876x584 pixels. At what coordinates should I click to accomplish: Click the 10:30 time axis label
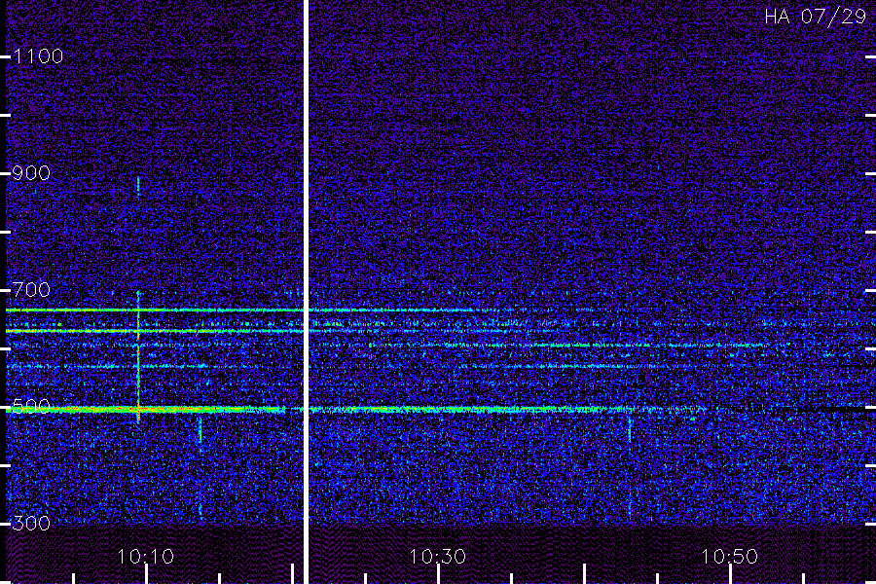(x=437, y=557)
